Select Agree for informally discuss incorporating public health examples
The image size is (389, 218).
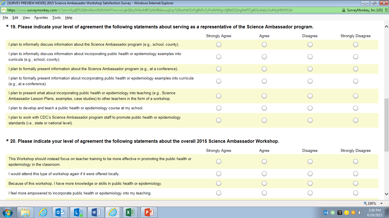[264, 57]
